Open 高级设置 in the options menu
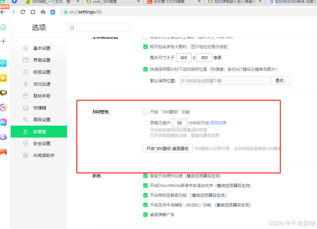The width and height of the screenshot is (317, 229). [39, 120]
